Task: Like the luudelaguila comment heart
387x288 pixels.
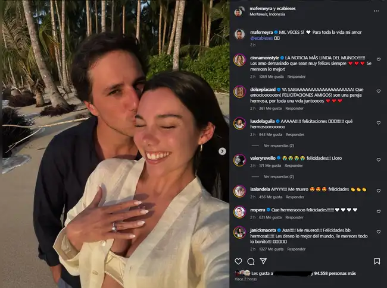Action: [378, 122]
